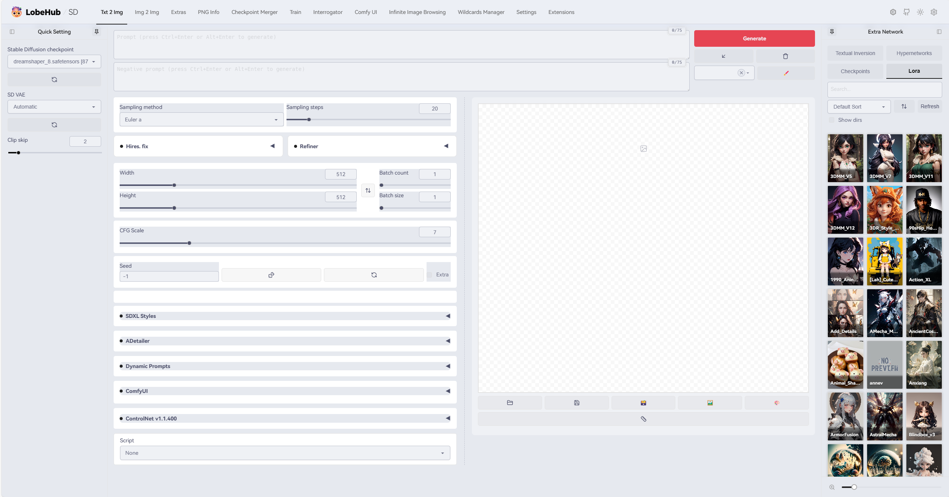The image size is (949, 497).
Task: Toggle light/dark theme with the sun icon
Action: click(920, 12)
